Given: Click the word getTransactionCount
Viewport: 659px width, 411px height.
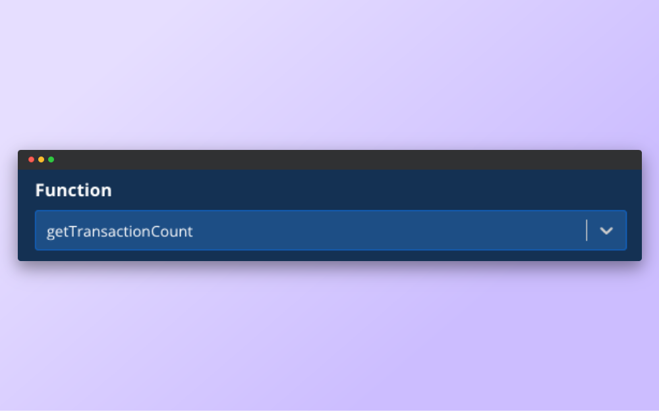Looking at the screenshot, I should pos(119,231).
